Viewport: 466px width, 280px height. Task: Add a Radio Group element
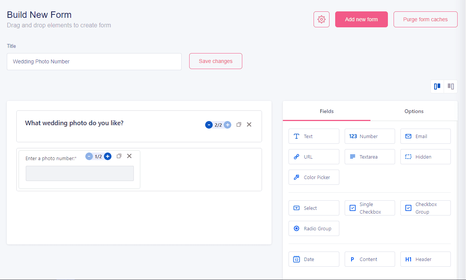coord(314,228)
